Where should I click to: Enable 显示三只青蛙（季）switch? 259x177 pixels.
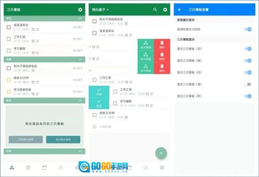[x=247, y=84]
